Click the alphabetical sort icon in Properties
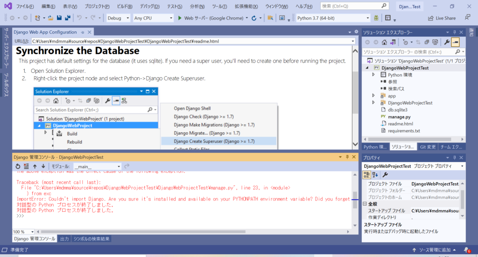Screen dimensions: 478x257 click(x=375, y=175)
